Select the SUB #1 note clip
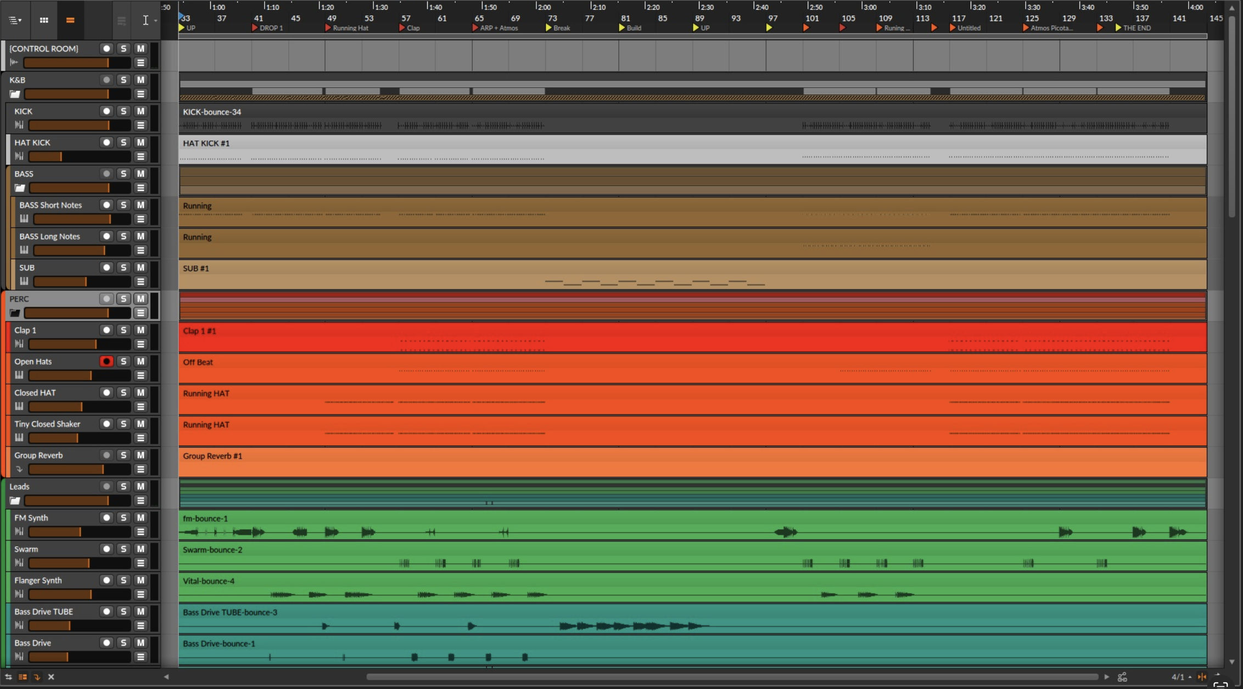Viewport: 1243px width, 689px height. coord(692,275)
